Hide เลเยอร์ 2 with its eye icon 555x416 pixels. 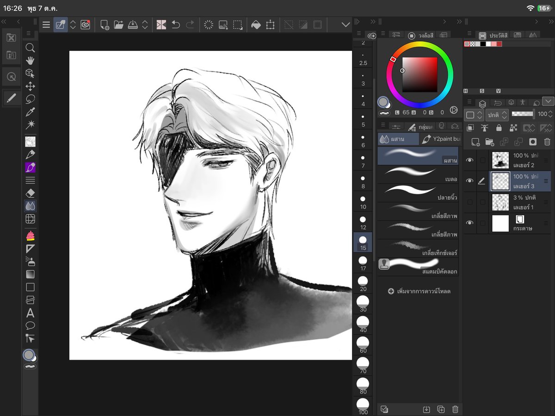[470, 160]
